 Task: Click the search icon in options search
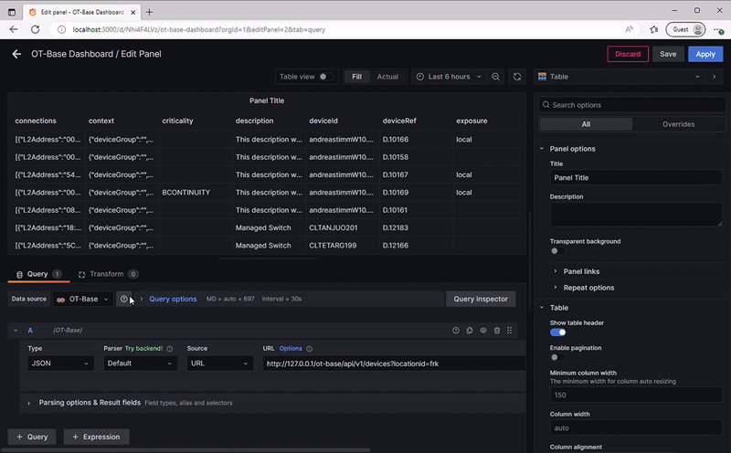(546, 105)
